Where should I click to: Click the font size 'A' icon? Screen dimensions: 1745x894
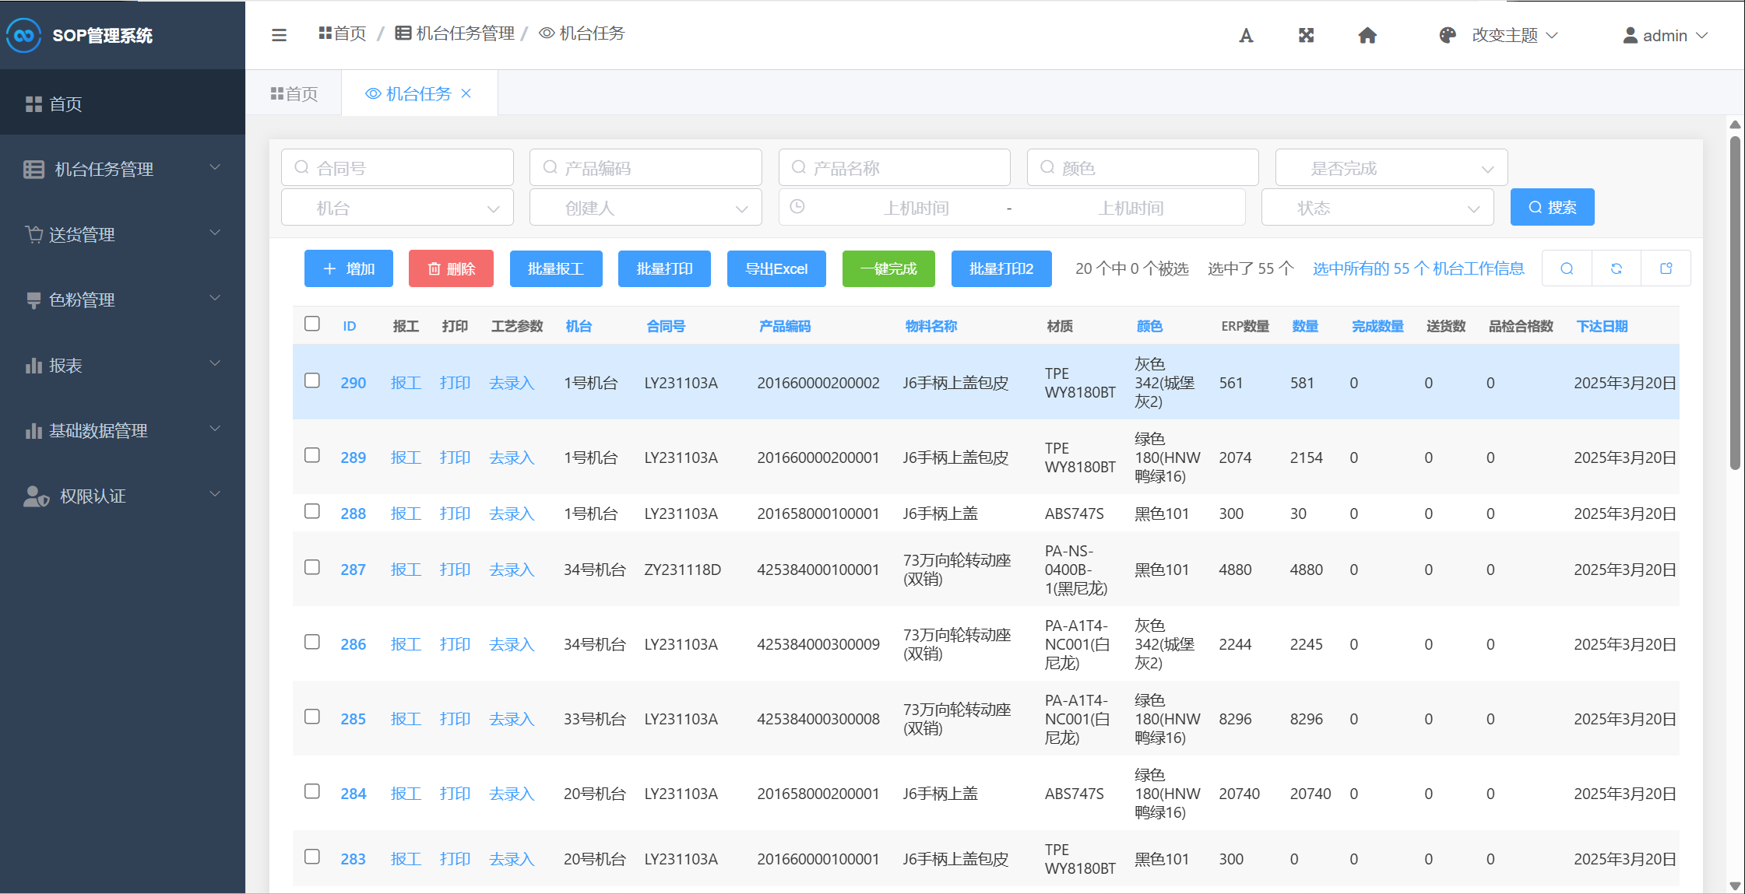1246,36
